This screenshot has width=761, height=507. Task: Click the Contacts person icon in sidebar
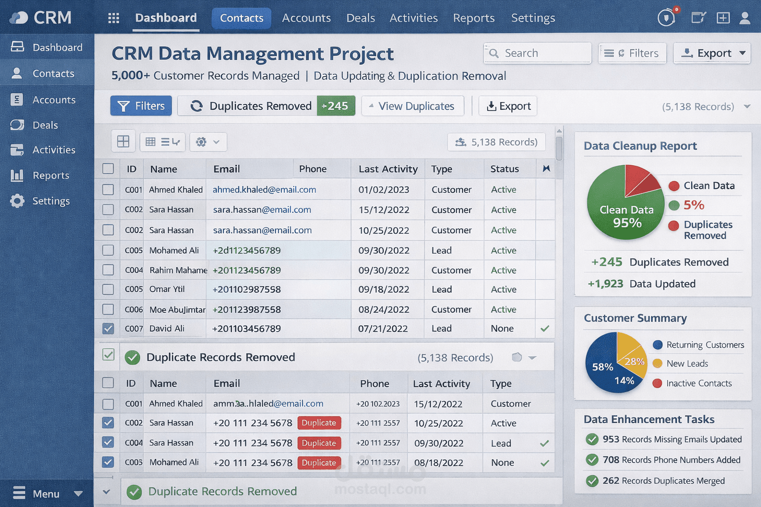point(17,73)
